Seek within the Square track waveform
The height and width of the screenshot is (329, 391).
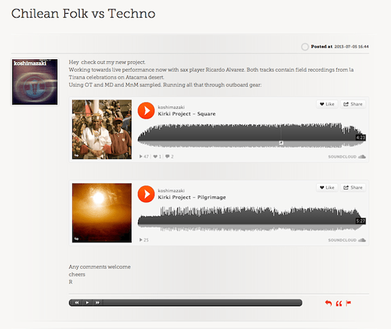(251, 135)
